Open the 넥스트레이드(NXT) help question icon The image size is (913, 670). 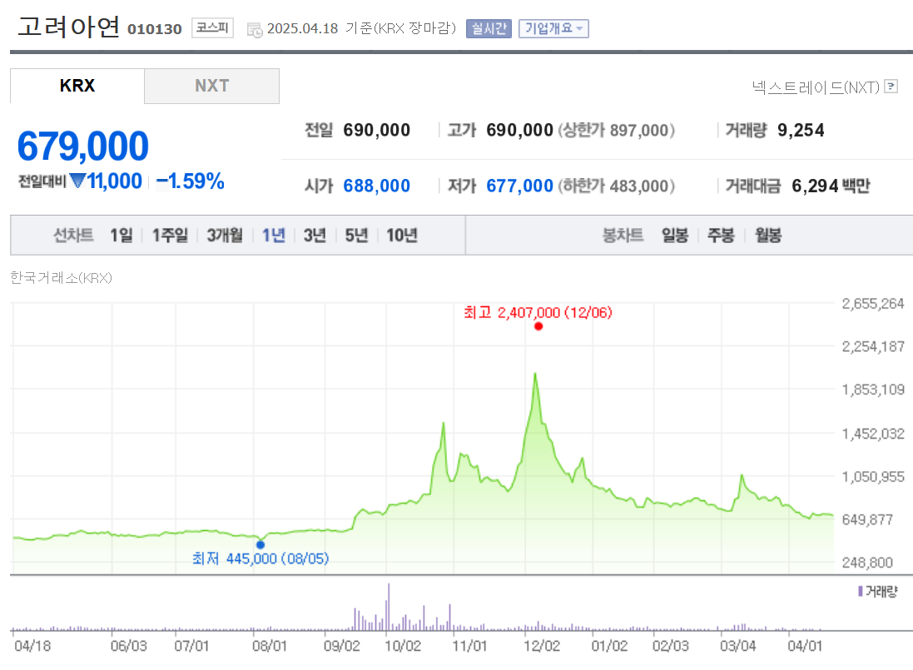[891, 87]
